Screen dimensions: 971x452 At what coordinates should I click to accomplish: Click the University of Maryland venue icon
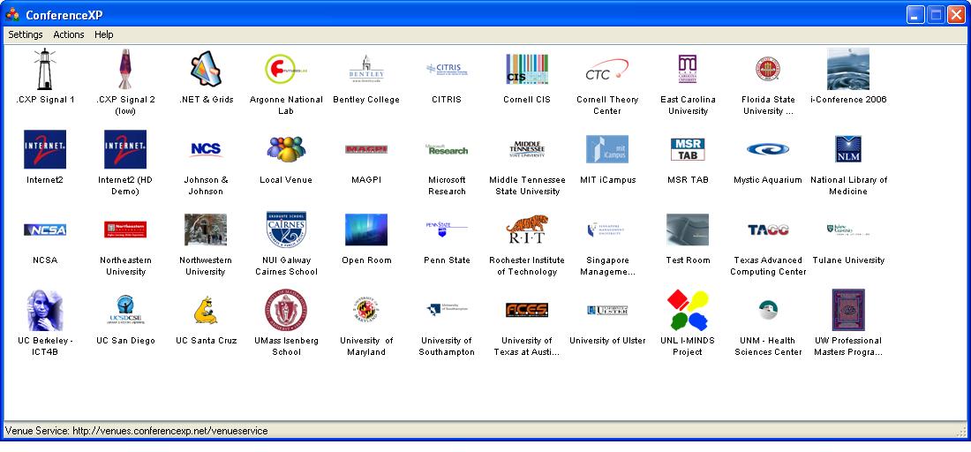pyautogui.click(x=366, y=310)
